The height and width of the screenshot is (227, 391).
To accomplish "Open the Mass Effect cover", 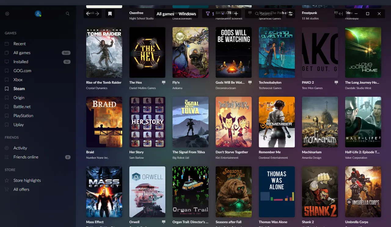I will (x=104, y=192).
